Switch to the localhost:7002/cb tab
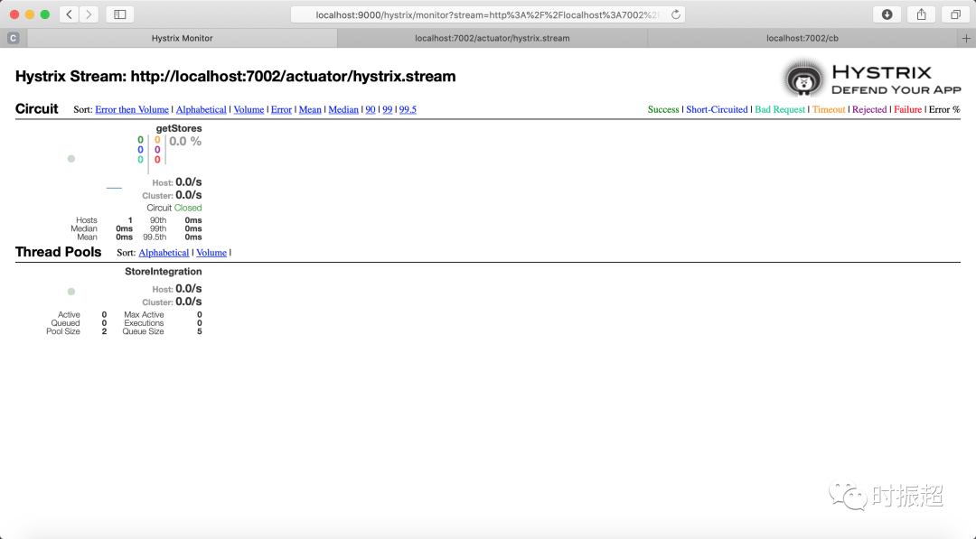 (x=802, y=38)
